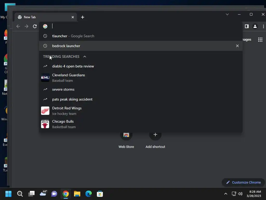Screen dimensions: 266x200
Task: Click the Chicago Bulls logo thumbnail
Action: (x=45, y=124)
